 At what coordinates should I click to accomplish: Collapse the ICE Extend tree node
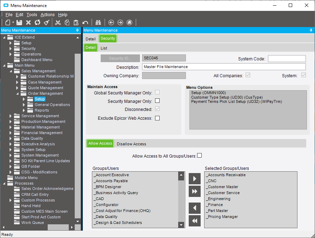4,38
